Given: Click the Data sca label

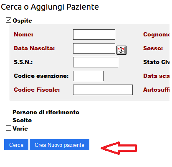Looking at the screenshot, I should [156, 76].
